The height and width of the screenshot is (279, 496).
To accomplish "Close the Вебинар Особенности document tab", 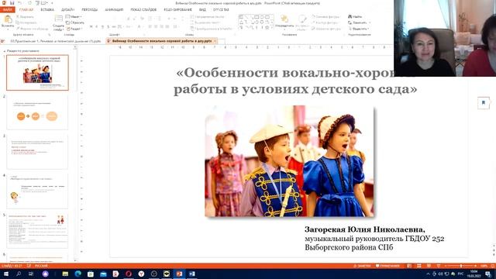I will click(215, 41).
